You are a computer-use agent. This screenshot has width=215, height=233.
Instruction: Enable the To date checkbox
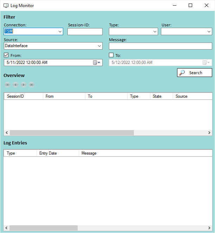point(111,55)
